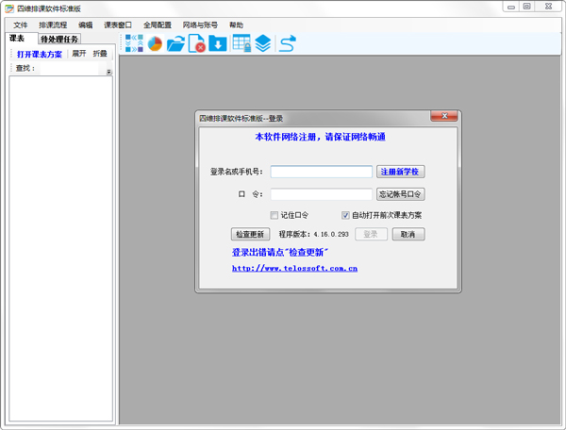Focus the 口令 password input field
Viewport: 566px width, 430px height.
point(322,194)
